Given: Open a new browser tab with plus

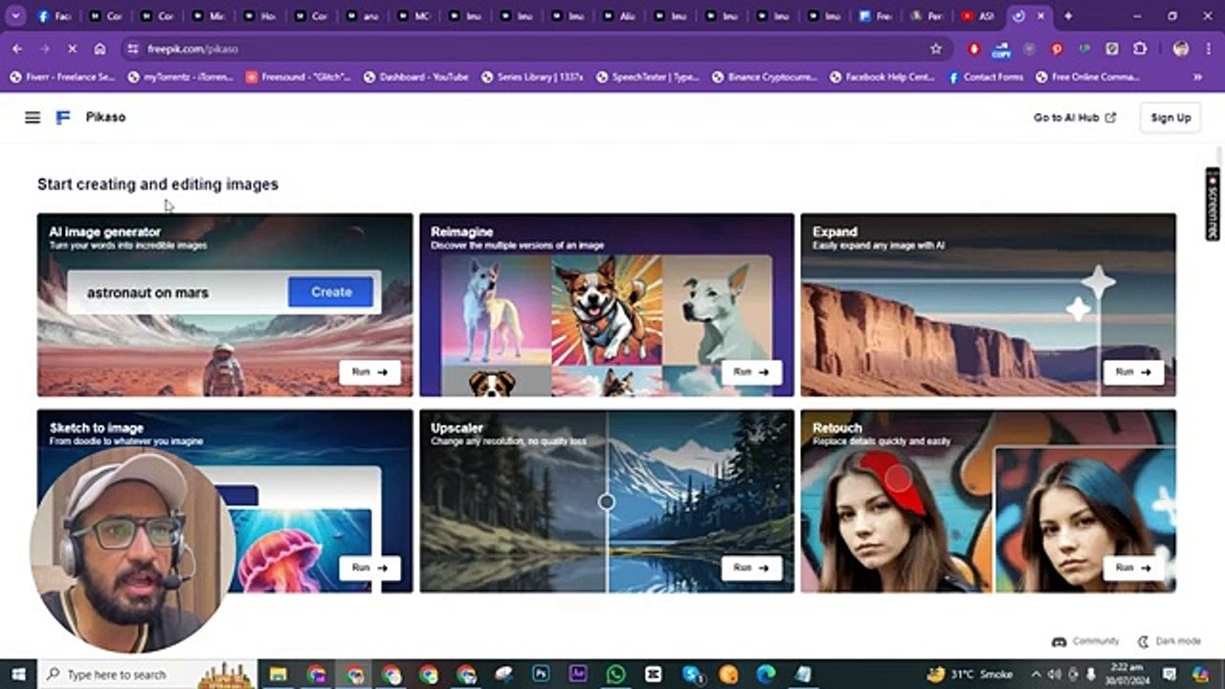Looking at the screenshot, I should coord(1069,16).
